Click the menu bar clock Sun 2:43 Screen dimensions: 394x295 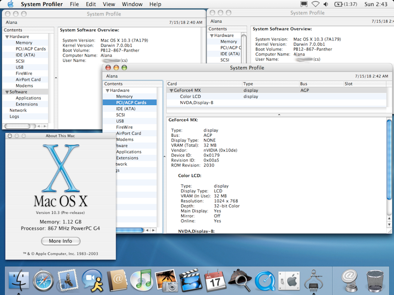[376, 4]
